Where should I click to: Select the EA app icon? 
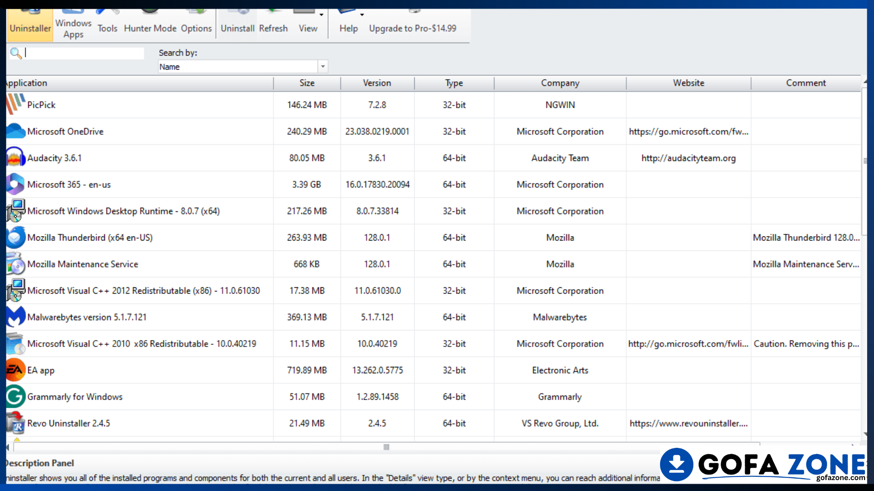coord(15,370)
